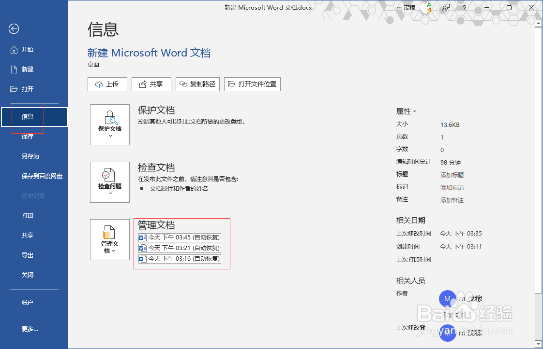Click 关闭 in the sidebar

34,275
